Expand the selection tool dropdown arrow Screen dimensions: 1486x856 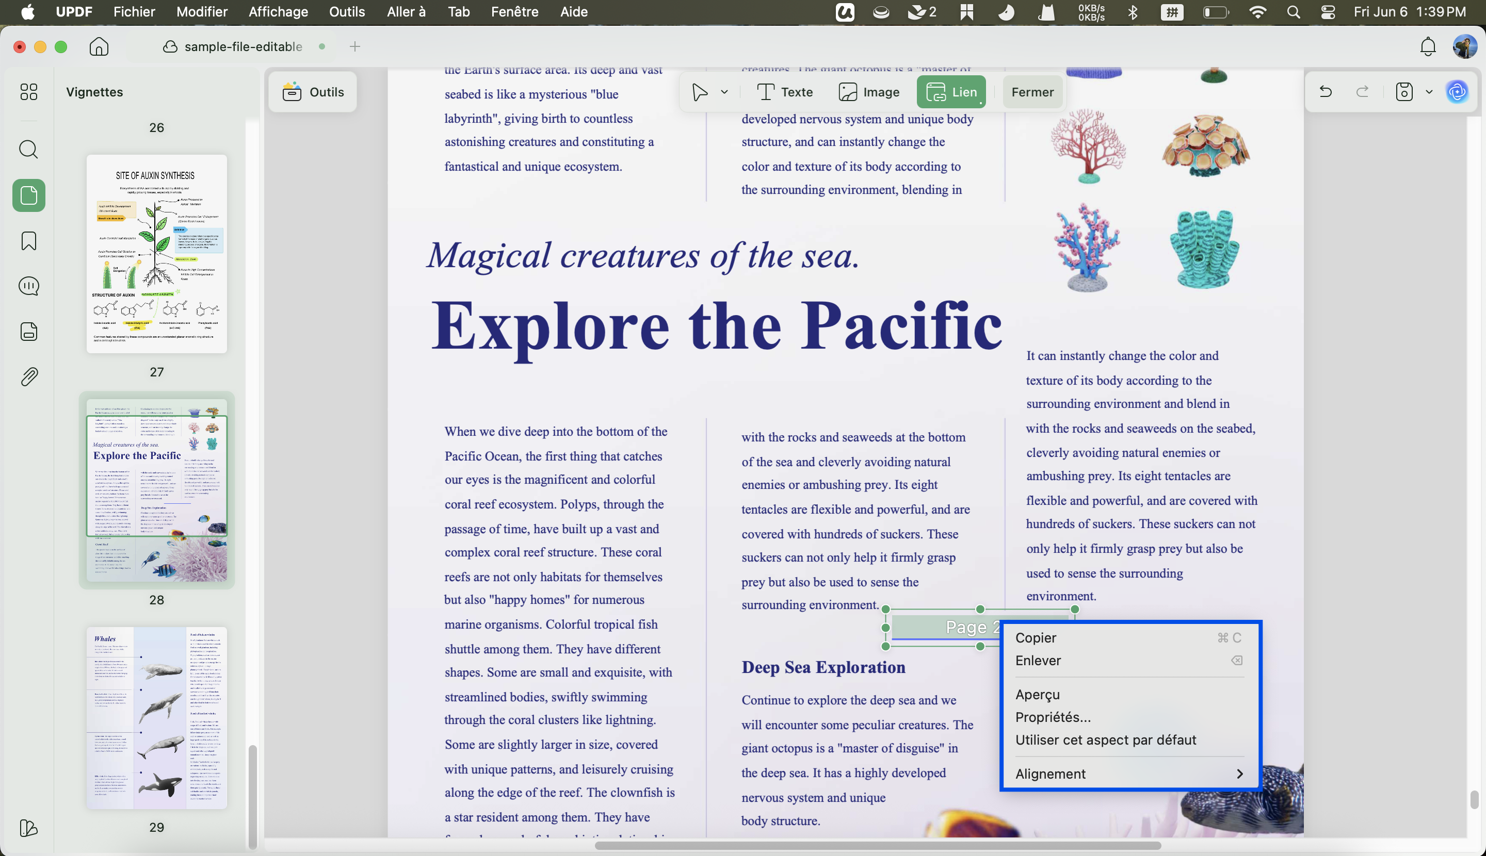(x=724, y=92)
